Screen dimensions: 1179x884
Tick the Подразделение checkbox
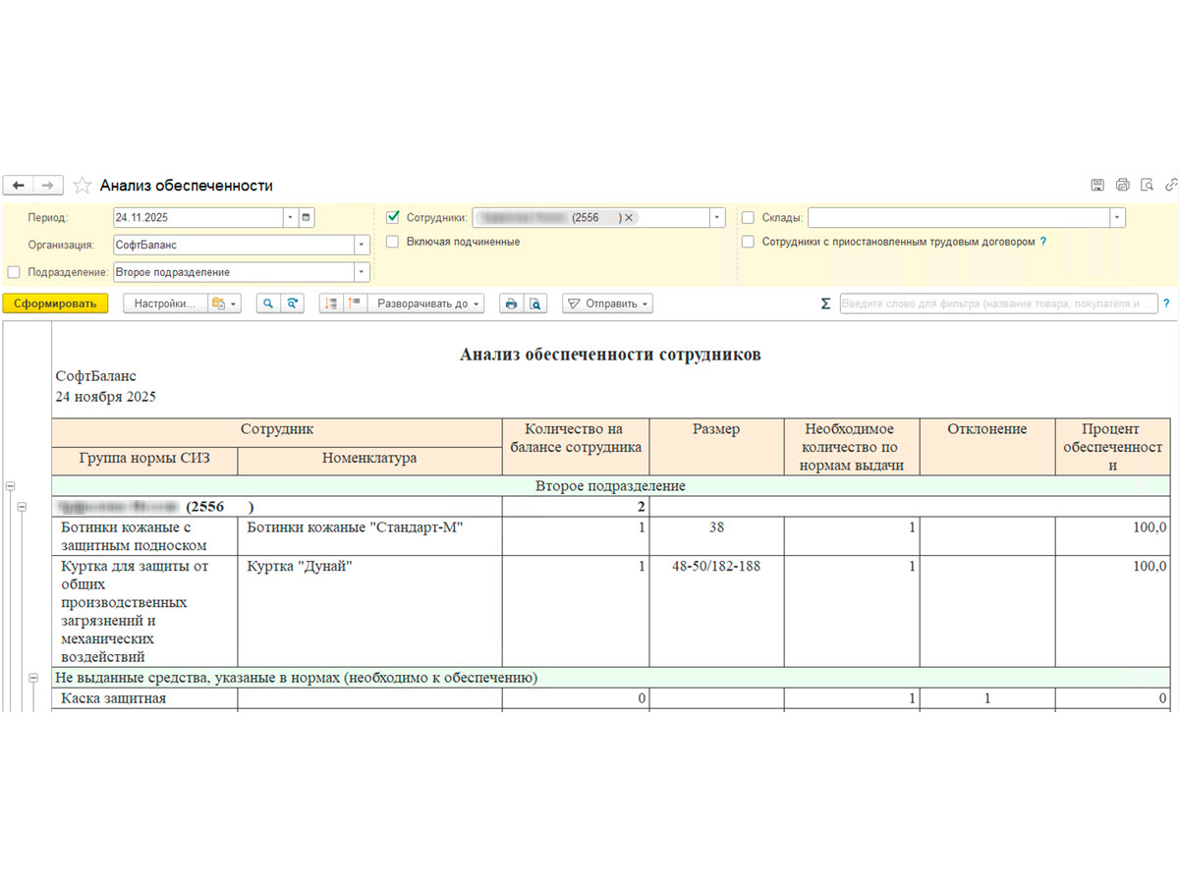coord(13,272)
